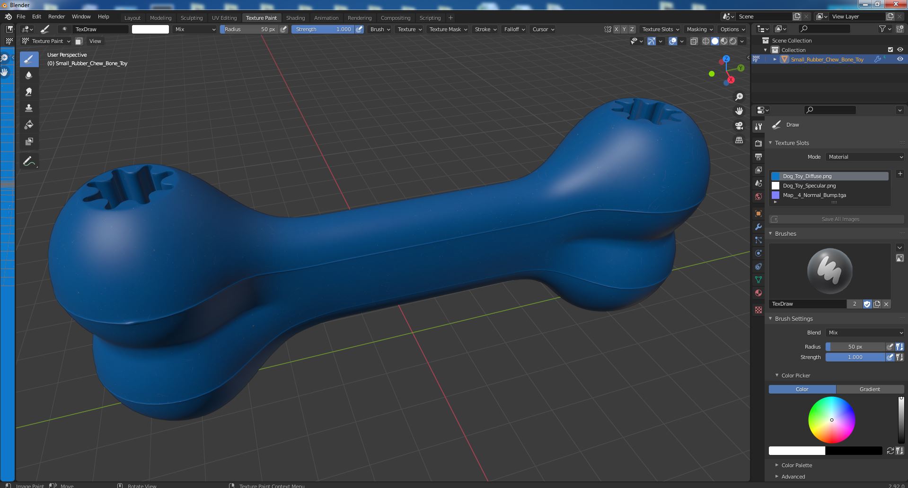Select the Clone stamp tool
908x488 pixels.
29,108
